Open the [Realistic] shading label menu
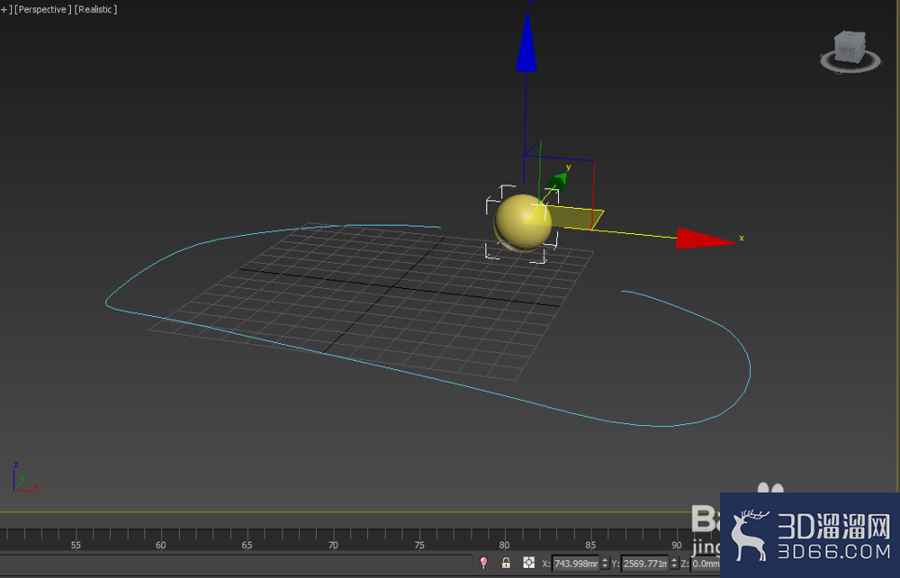900x578 pixels. coord(96,9)
